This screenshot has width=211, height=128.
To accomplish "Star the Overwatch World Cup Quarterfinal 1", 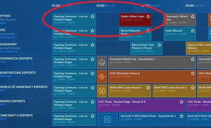I will coord(193,59).
